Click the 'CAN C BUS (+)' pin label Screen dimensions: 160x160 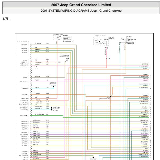[24, 108]
